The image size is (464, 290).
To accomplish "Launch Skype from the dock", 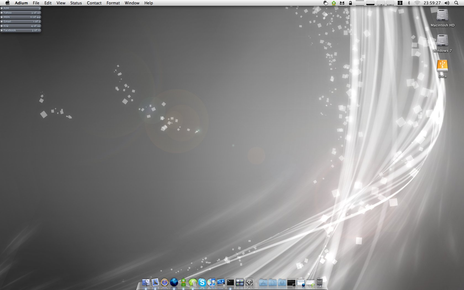I will [202, 282].
